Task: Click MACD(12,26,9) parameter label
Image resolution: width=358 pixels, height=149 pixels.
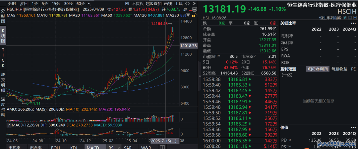Action: coord(25,125)
